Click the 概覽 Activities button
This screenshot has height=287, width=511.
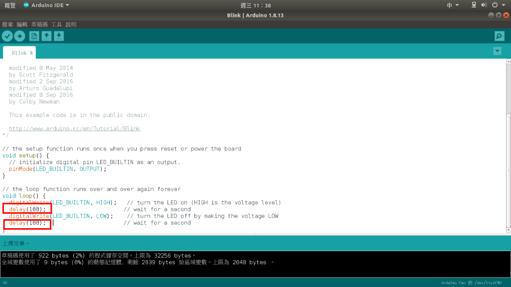(10, 5)
